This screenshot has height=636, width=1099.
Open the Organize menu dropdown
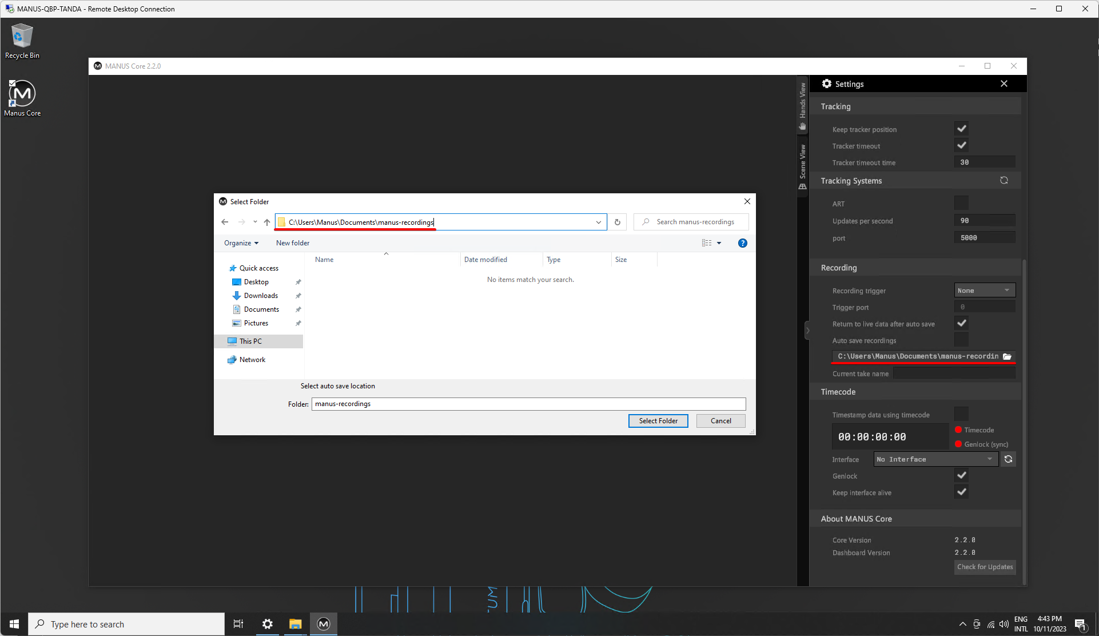coord(241,243)
